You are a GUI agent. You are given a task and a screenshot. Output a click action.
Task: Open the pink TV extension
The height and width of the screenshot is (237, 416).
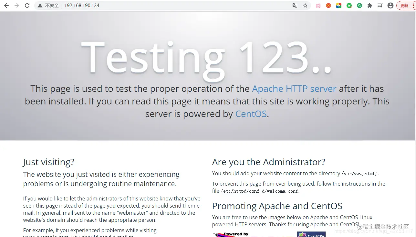tap(318, 5)
